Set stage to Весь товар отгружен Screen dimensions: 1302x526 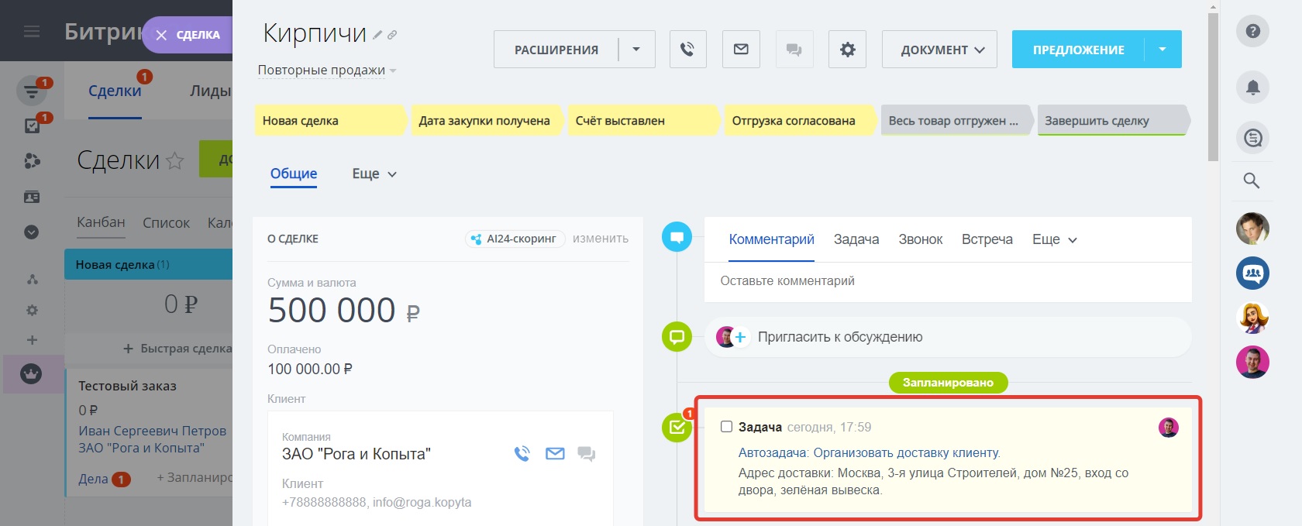tap(953, 121)
